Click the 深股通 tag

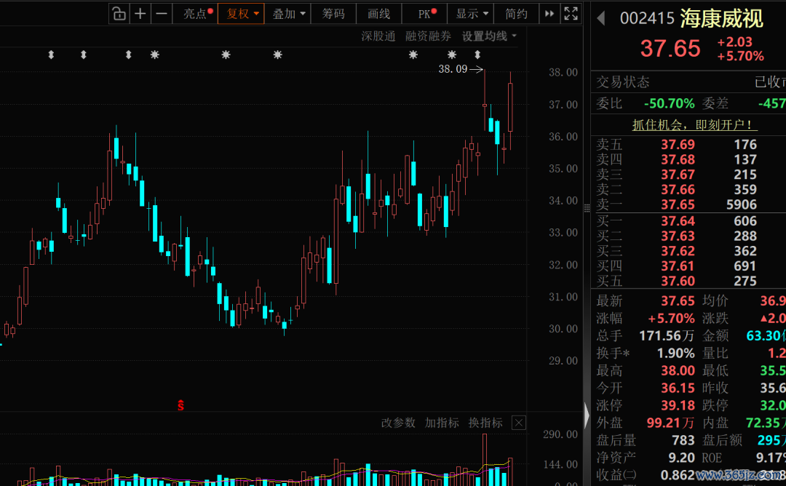tap(378, 36)
